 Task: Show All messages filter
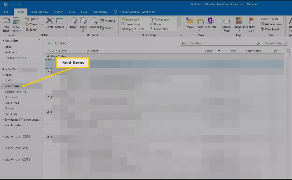coord(50,43)
